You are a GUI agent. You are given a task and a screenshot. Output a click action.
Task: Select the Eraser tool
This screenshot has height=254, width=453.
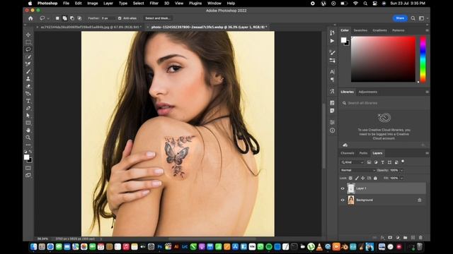(x=28, y=86)
